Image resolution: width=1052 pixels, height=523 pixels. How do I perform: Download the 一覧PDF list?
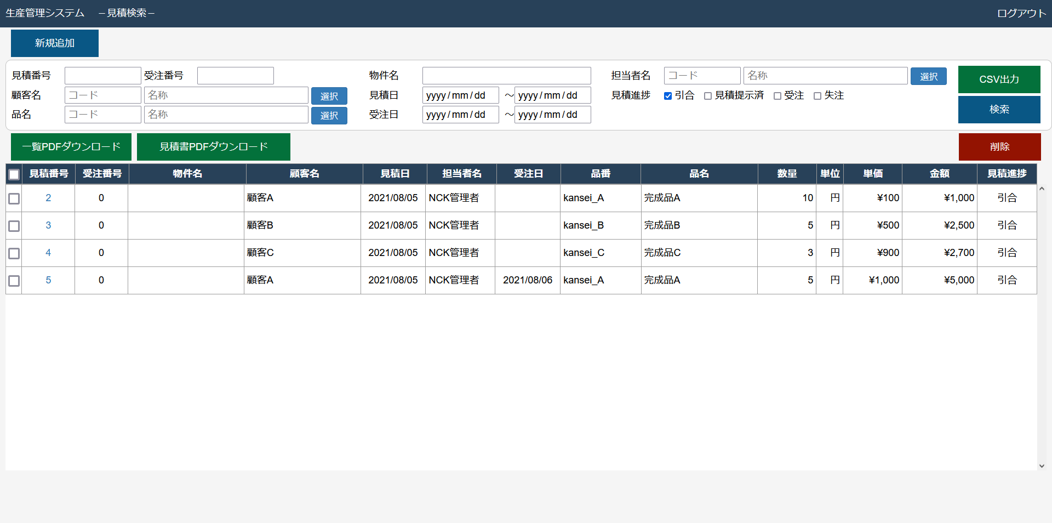(x=71, y=147)
